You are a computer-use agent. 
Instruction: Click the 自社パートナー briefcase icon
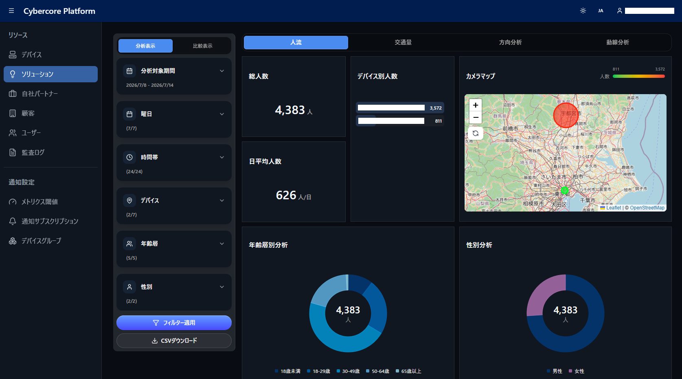[x=13, y=94]
